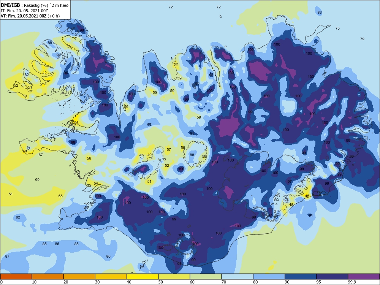
Task: Click the humidity value 55 over the sea
Action: point(60,196)
